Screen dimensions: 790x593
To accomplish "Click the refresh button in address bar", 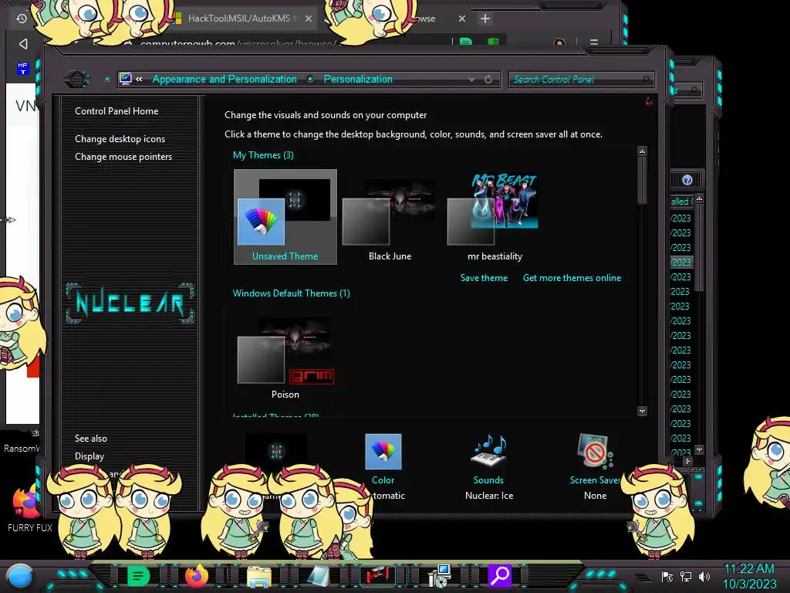I will coord(488,80).
